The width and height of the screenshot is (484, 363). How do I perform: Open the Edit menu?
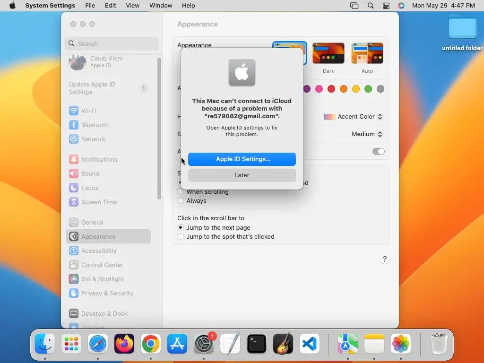pyautogui.click(x=110, y=6)
